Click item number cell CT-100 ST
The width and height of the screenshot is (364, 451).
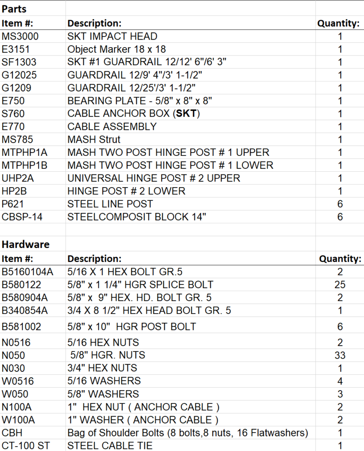coord(26,446)
